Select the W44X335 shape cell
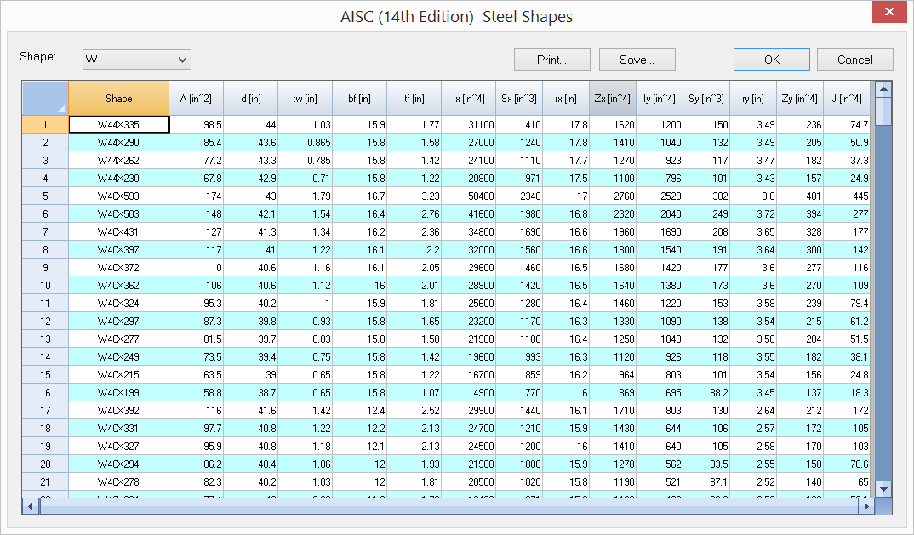 (x=118, y=125)
